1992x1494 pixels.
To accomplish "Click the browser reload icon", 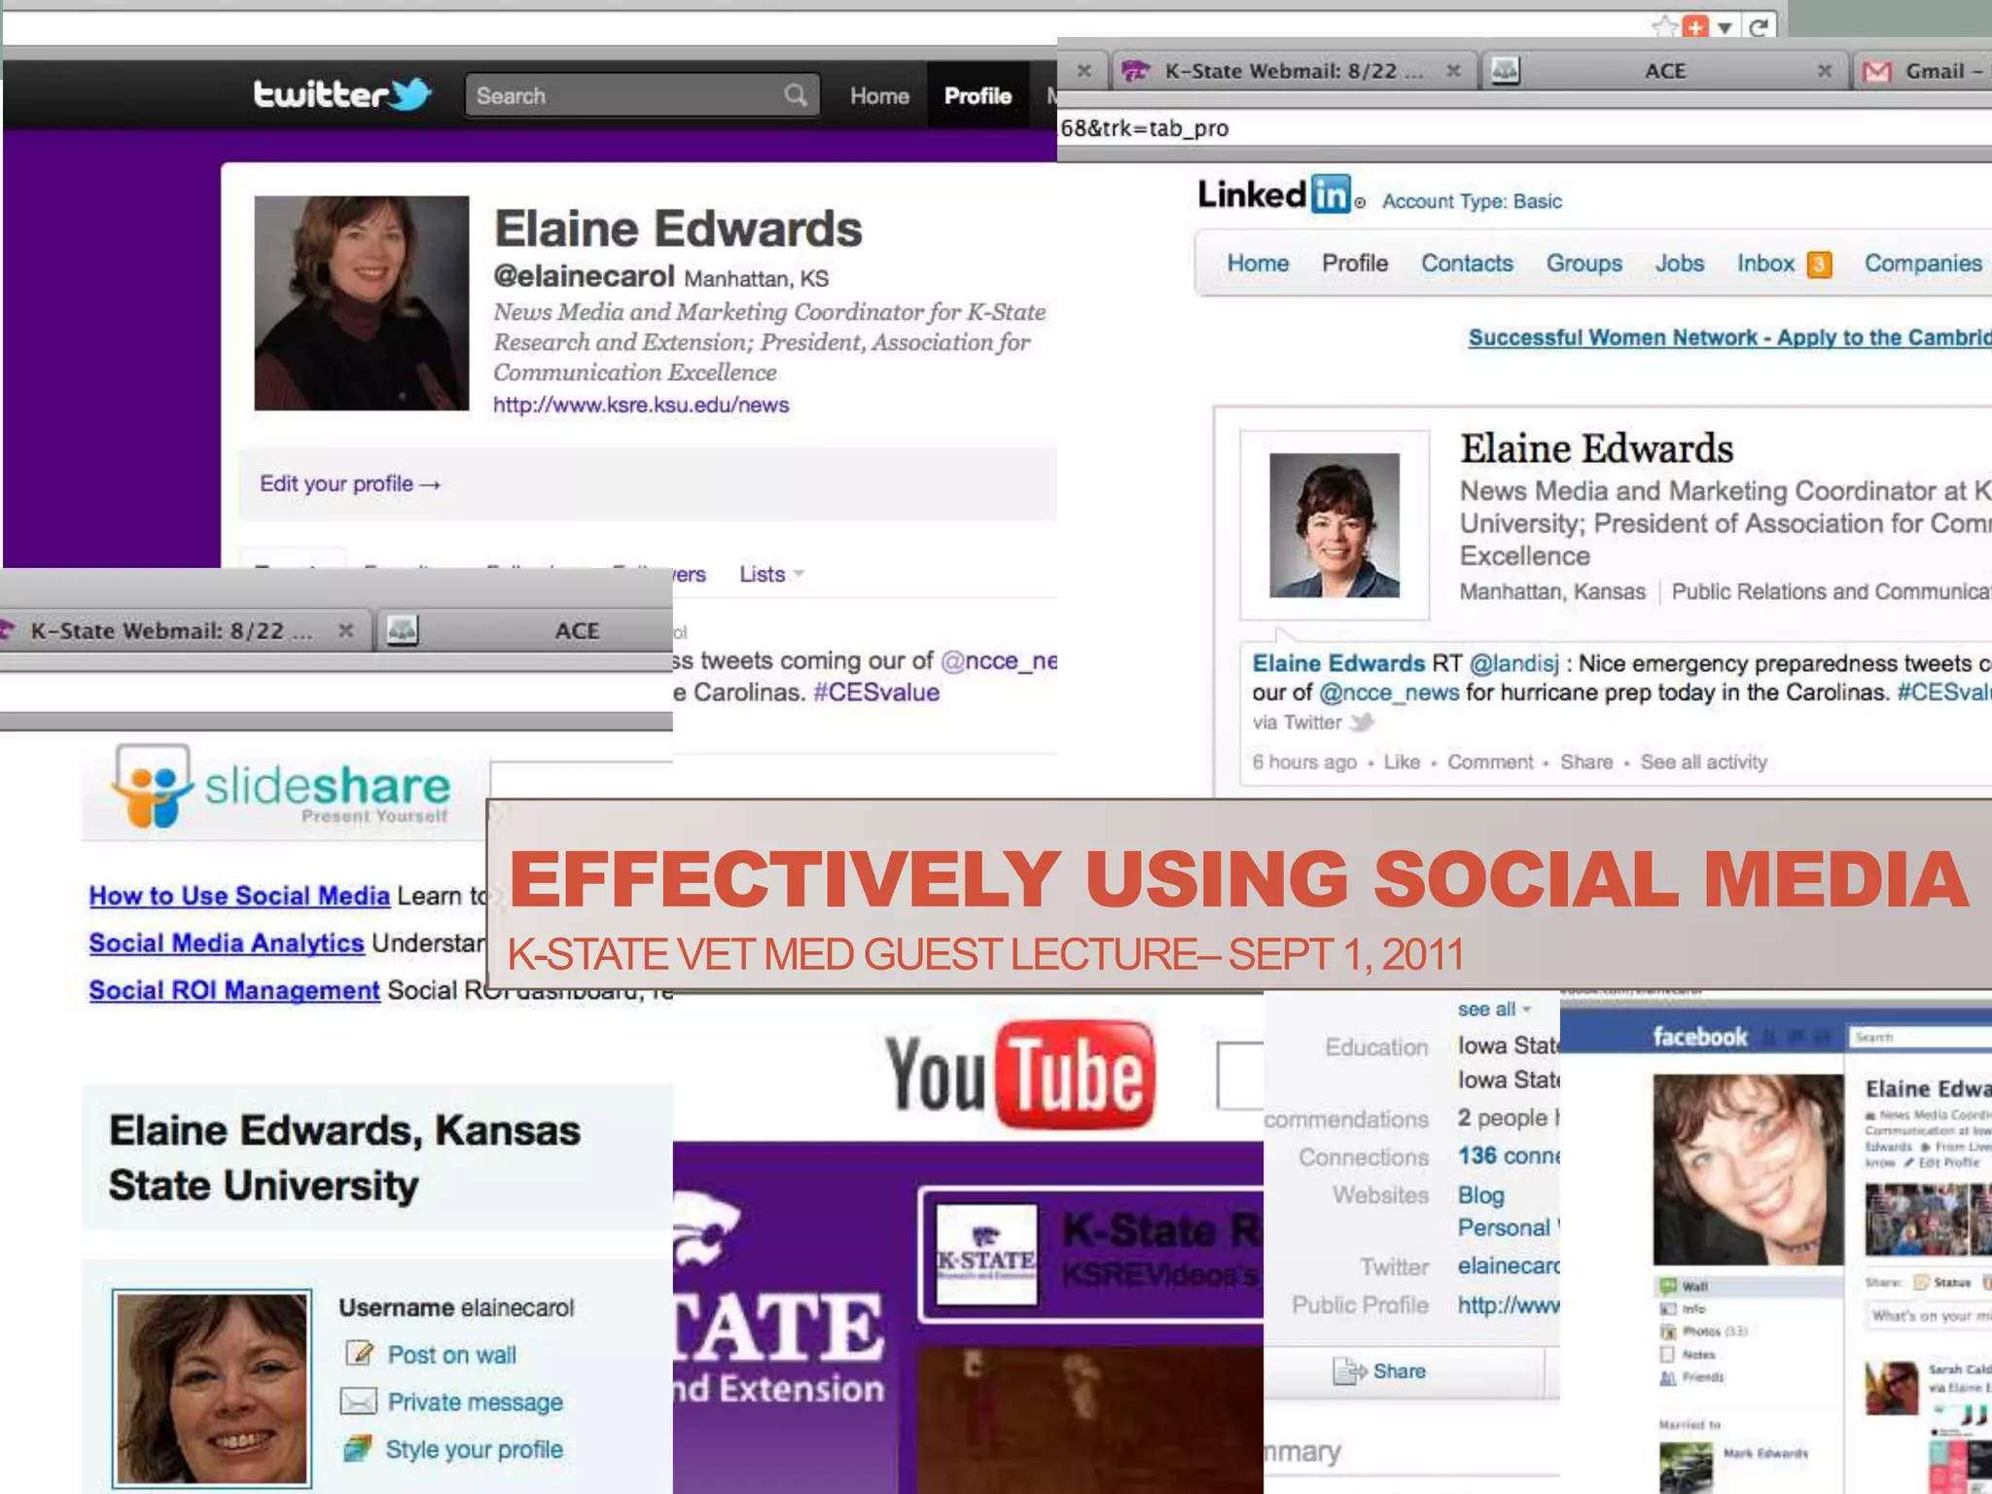I will point(1757,27).
